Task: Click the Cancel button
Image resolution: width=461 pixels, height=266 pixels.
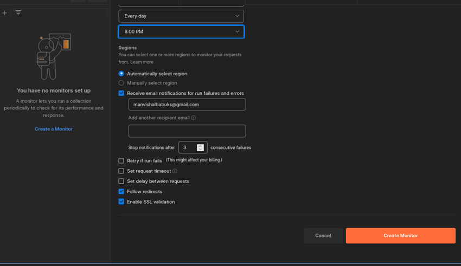Action: tap(323, 236)
